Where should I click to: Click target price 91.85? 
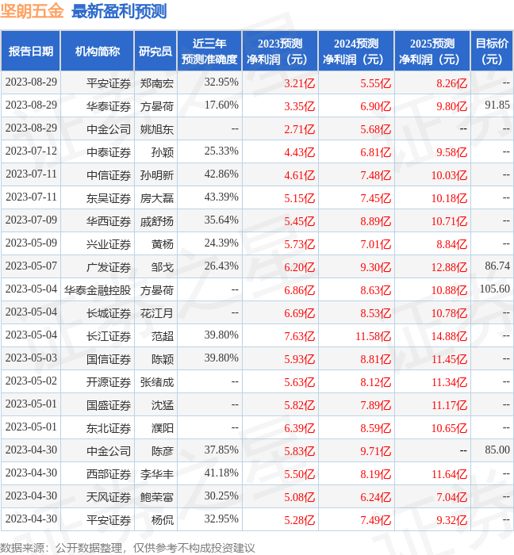[497, 105]
